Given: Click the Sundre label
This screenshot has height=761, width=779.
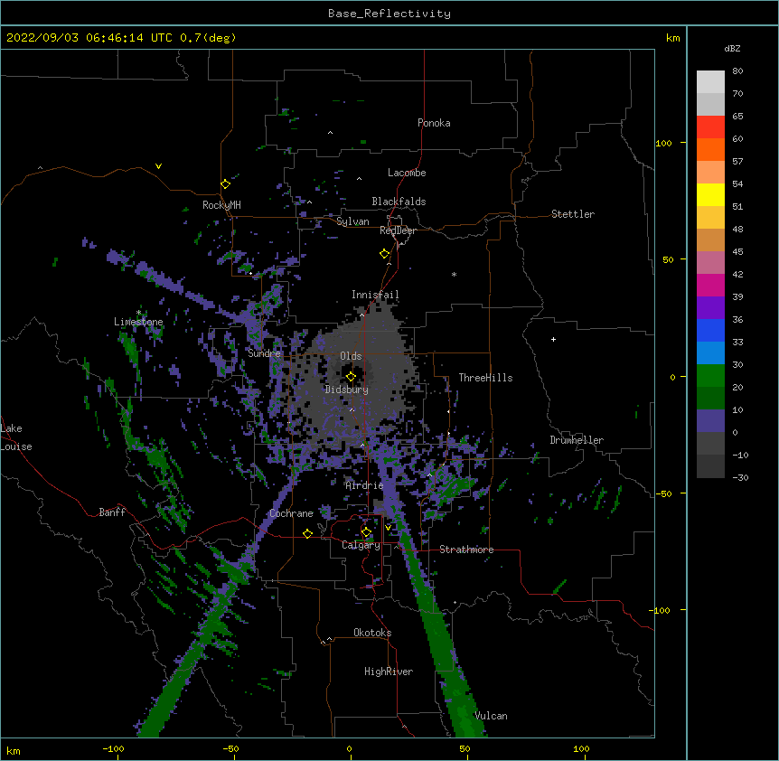Looking at the screenshot, I should coord(264,353).
